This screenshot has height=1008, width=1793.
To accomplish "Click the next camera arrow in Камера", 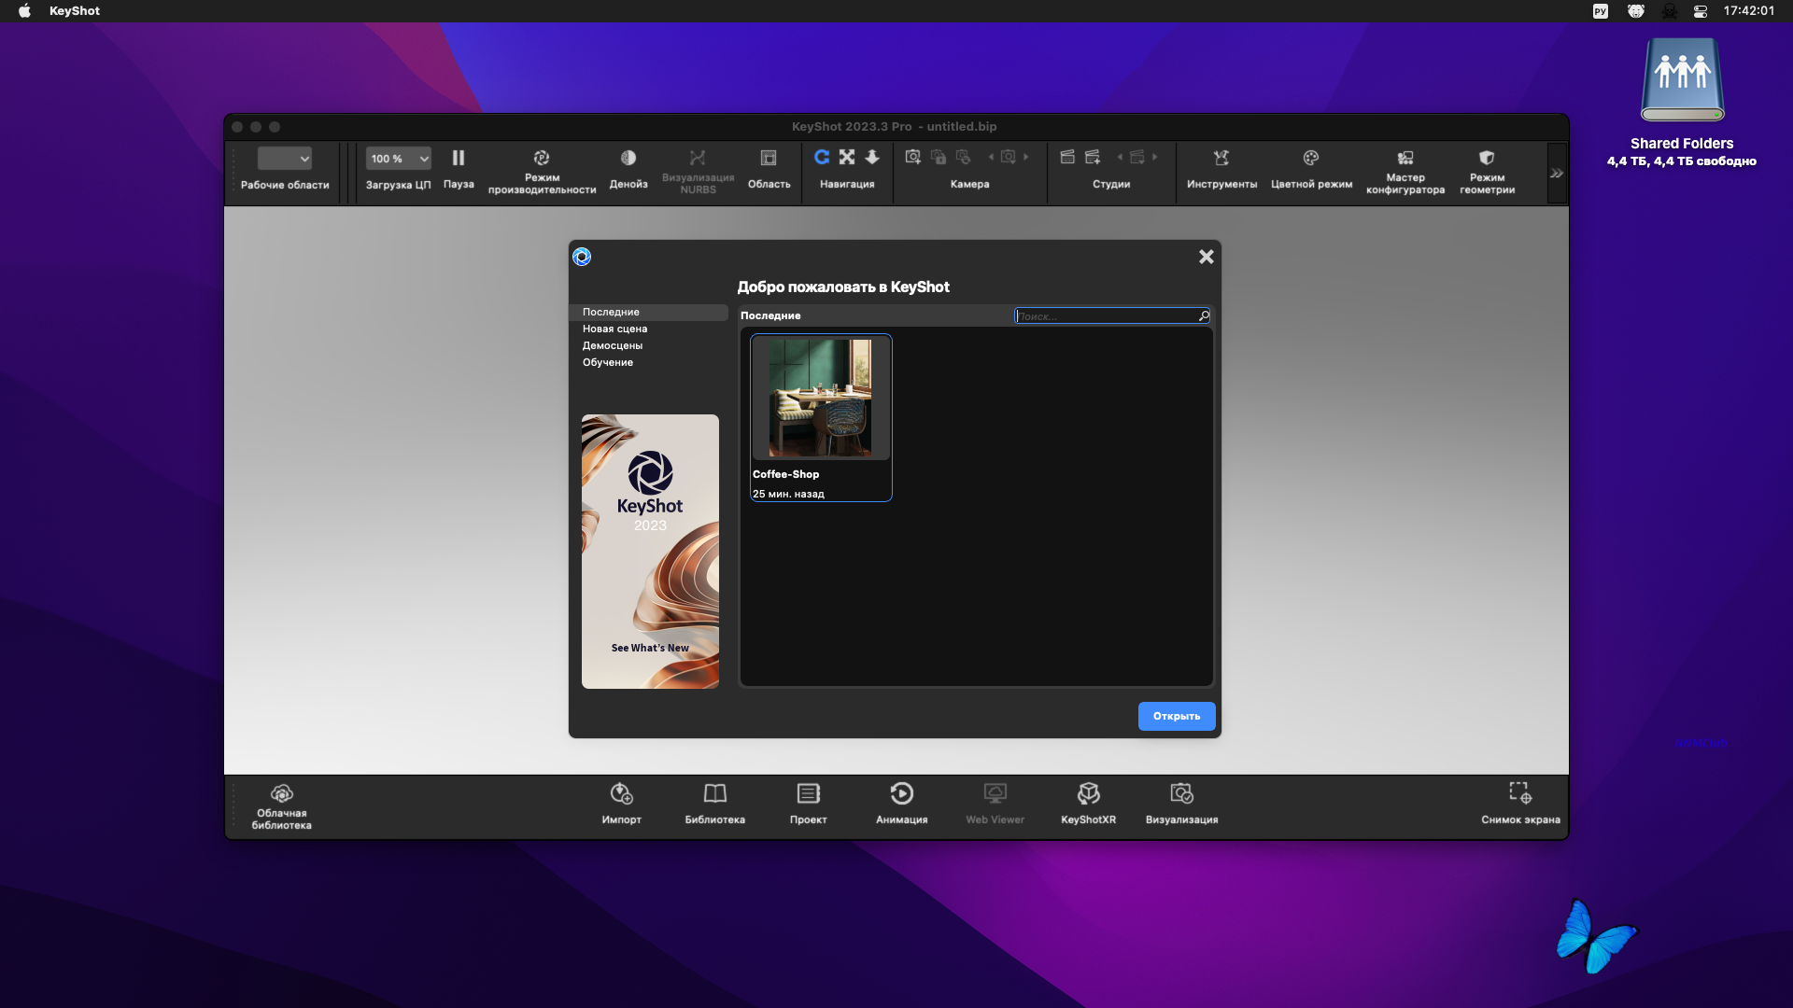I will [1025, 157].
